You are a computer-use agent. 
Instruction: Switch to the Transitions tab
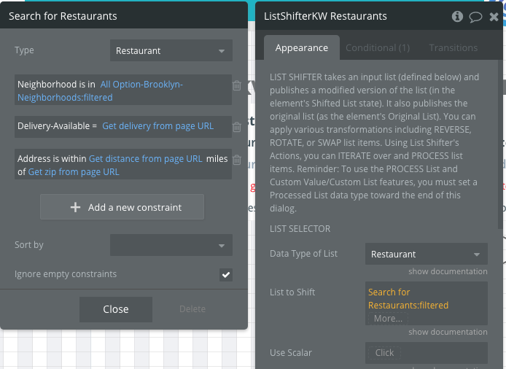pyautogui.click(x=454, y=48)
